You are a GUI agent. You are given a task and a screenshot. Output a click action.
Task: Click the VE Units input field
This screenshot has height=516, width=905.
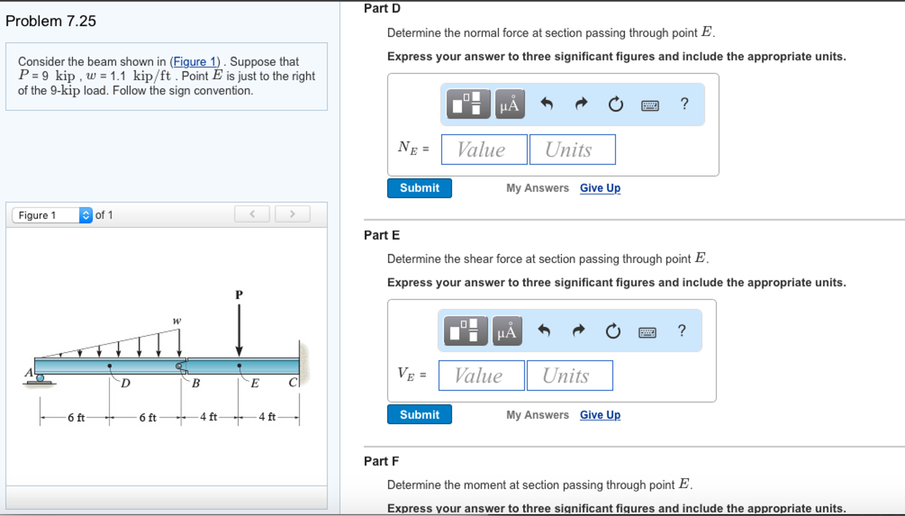pos(570,375)
